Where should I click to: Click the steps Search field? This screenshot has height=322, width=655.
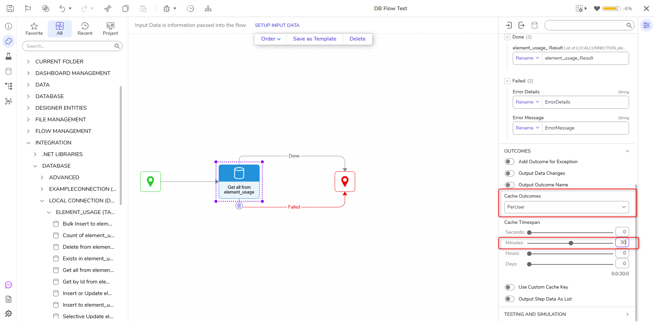pos(72,46)
